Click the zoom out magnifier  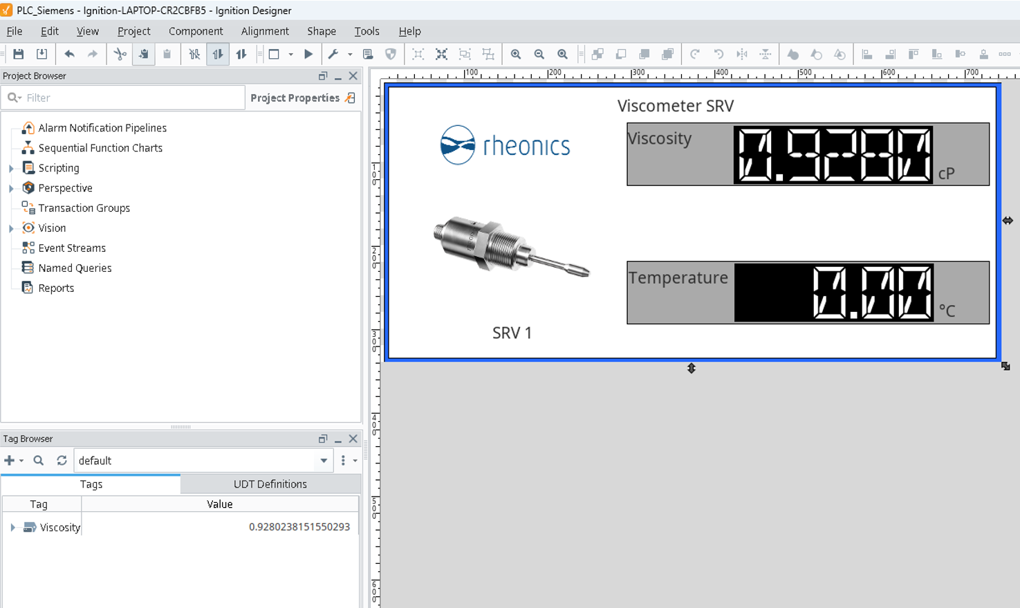539,54
